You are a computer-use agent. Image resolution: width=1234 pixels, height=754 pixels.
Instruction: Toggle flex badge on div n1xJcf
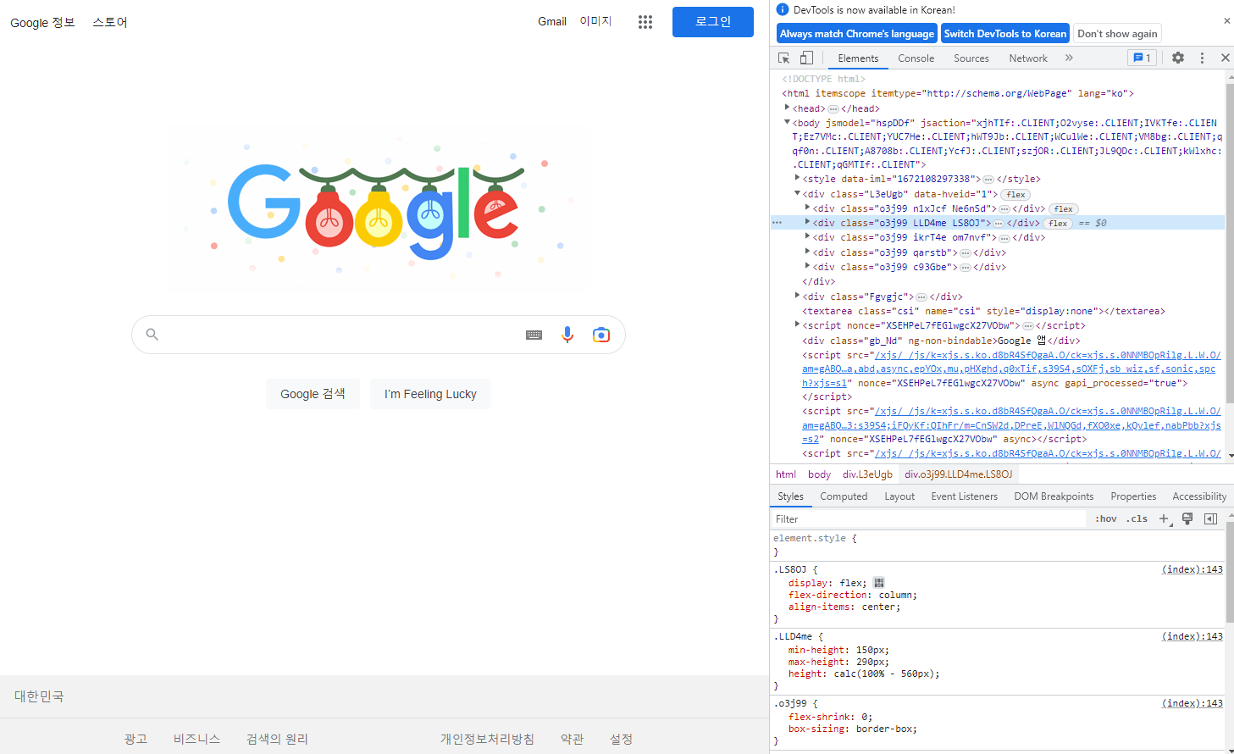tap(1063, 208)
